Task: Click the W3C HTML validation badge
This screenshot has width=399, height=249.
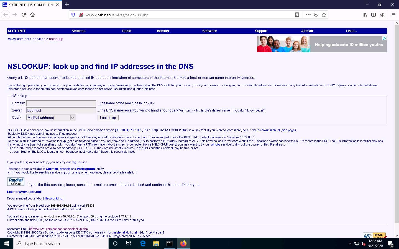Action: tap(375, 235)
